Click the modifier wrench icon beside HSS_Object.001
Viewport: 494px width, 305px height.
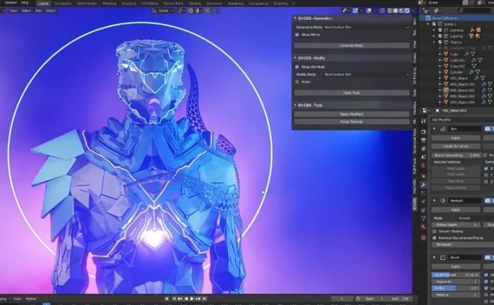(484, 85)
